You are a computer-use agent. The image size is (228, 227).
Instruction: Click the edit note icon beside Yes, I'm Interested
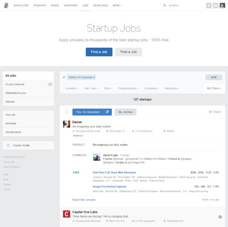(107, 112)
